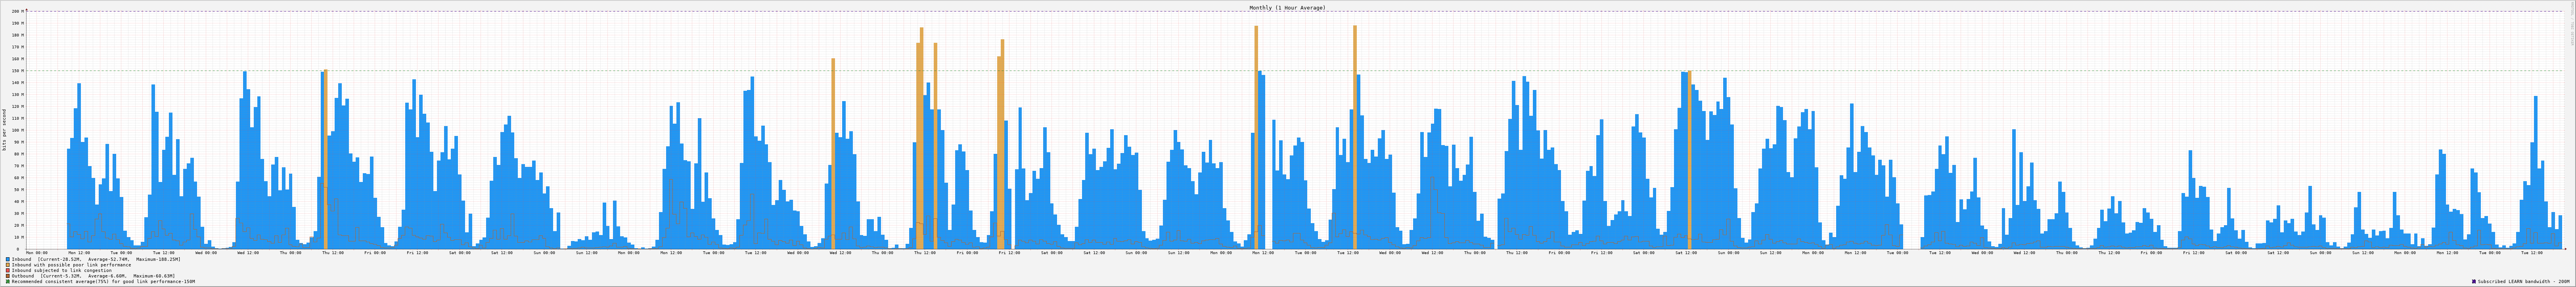Click the first 'Mon 12:00' x-axis label
Screen dimensions: 2576x287
click(79, 253)
